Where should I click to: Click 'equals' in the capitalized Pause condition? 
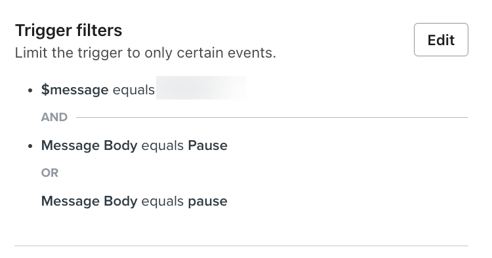pyautogui.click(x=163, y=145)
